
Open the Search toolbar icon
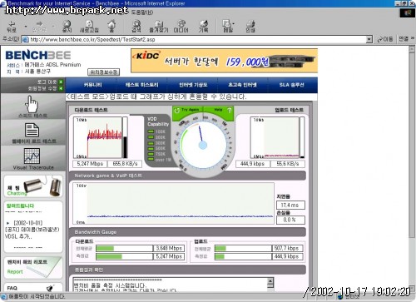[136, 27]
